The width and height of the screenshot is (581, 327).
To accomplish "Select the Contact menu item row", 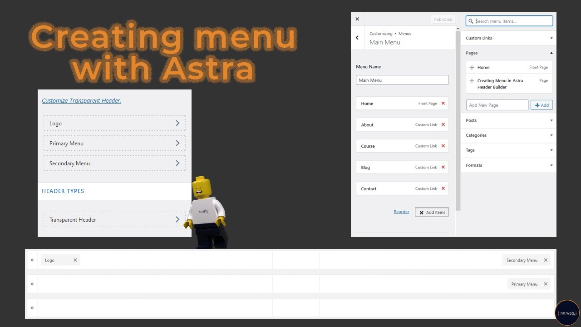I will (402, 189).
